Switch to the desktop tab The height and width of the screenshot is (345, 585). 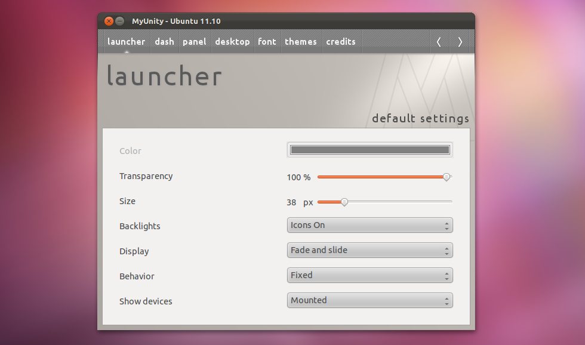(232, 41)
